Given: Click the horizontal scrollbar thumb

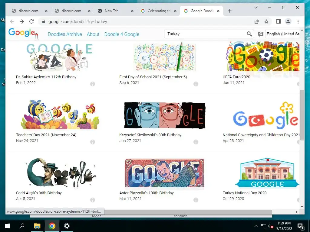Looking at the screenshot, I should [188, 212].
